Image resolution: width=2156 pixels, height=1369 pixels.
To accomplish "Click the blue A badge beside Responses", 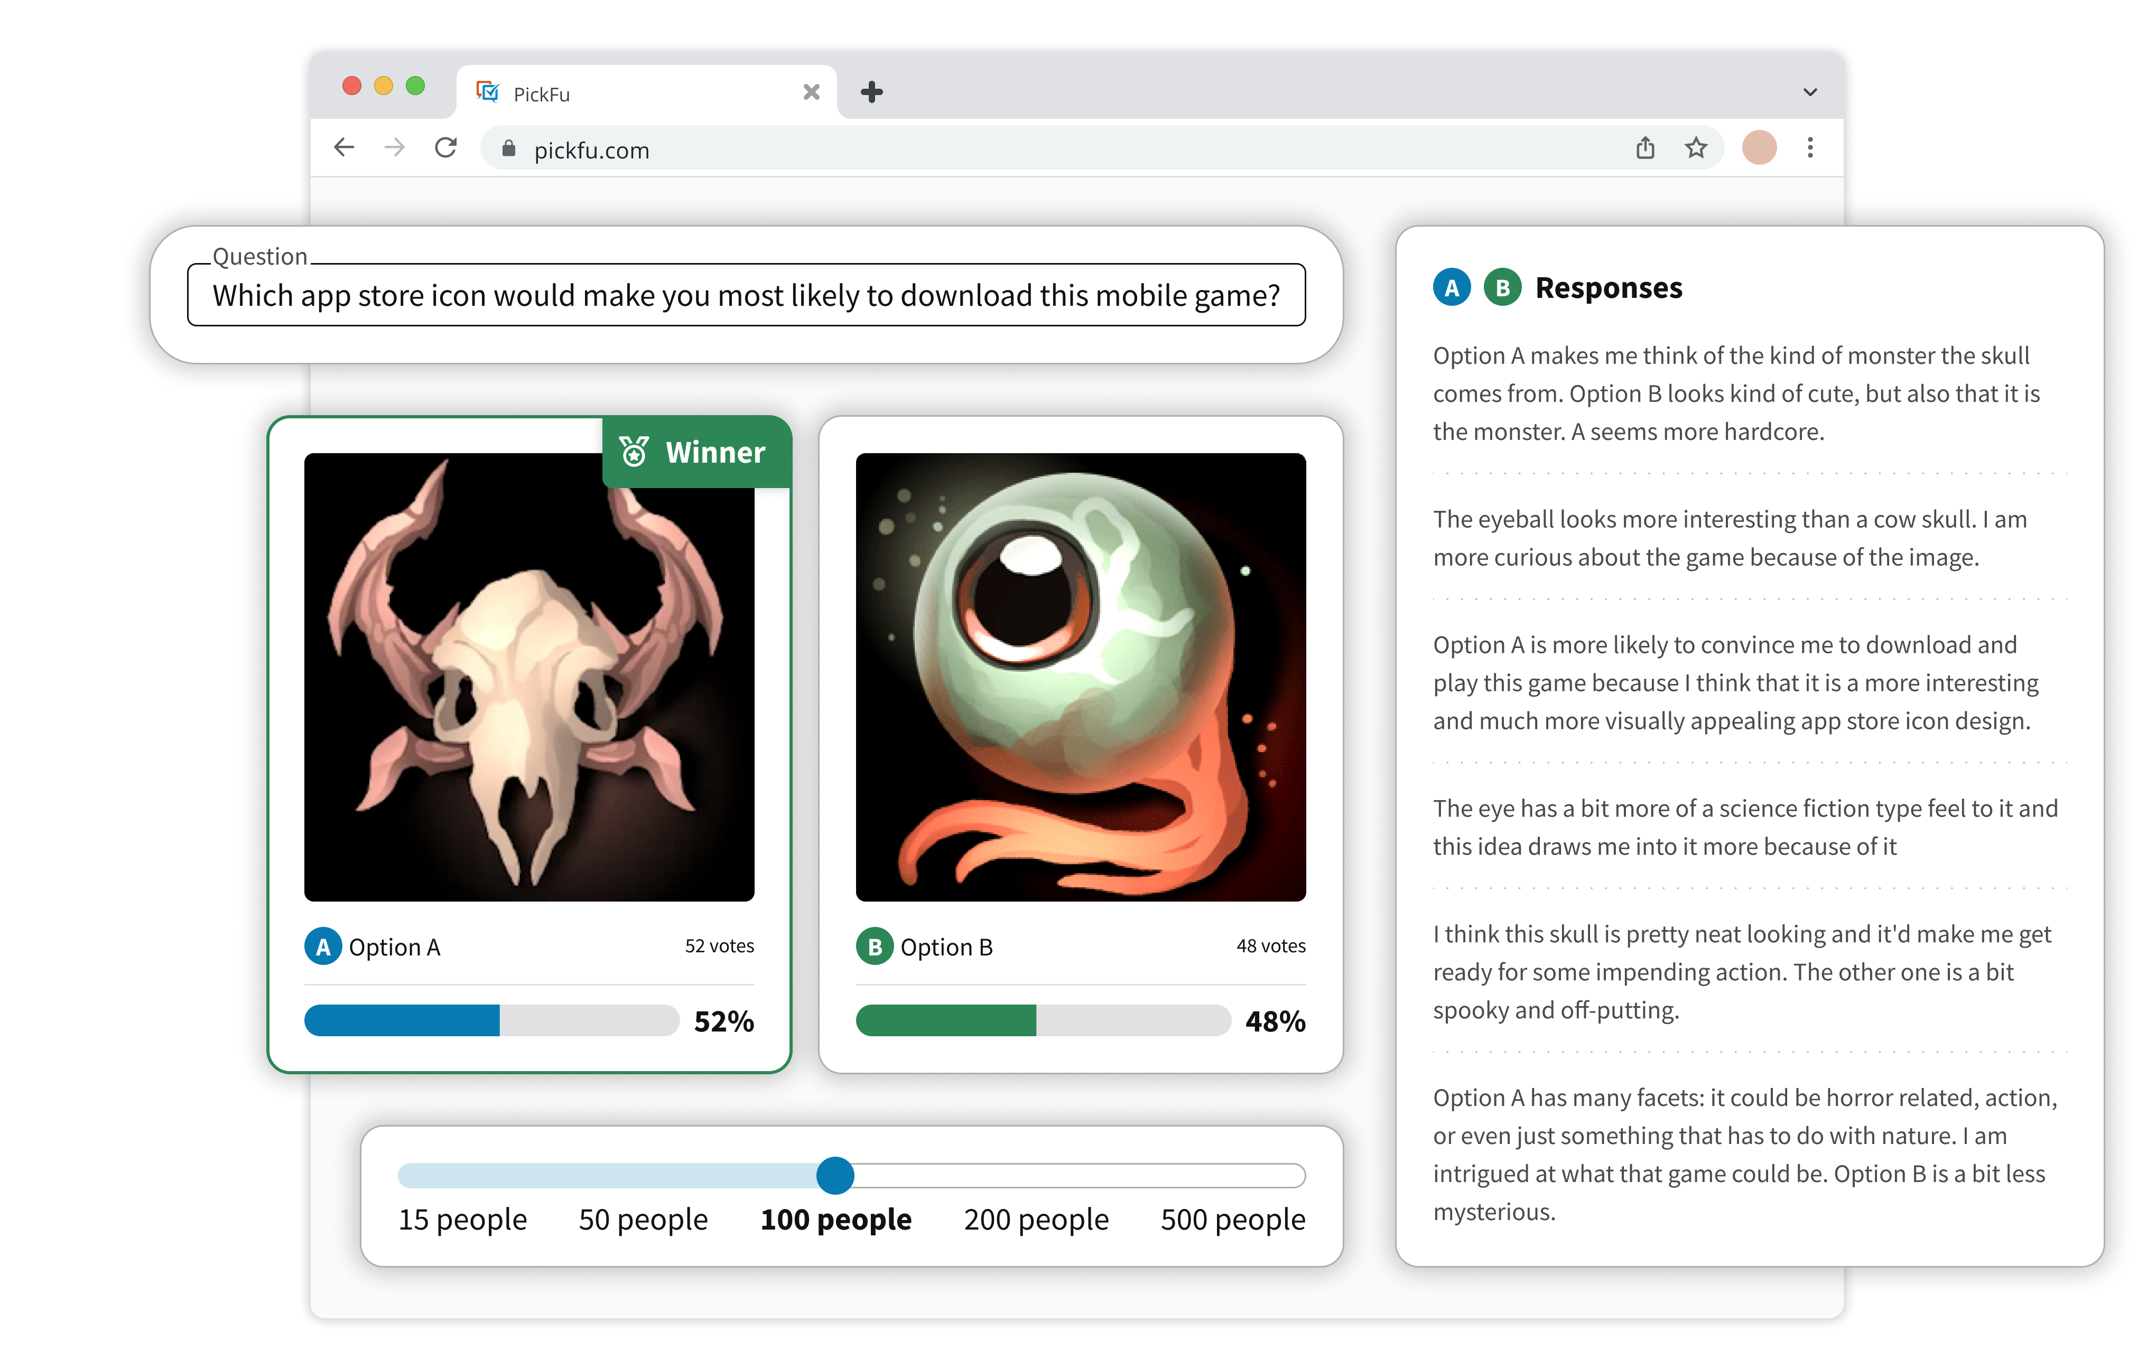I will click(x=1452, y=287).
